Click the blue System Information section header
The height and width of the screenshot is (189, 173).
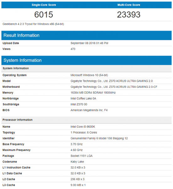pyautogui.click(x=87, y=60)
